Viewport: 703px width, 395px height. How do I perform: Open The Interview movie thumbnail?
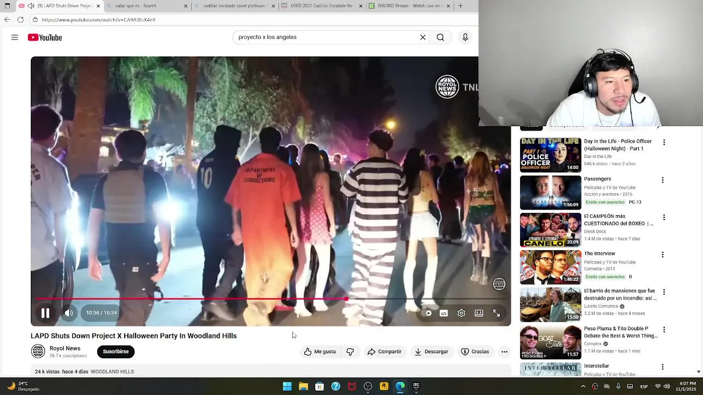pos(550,267)
